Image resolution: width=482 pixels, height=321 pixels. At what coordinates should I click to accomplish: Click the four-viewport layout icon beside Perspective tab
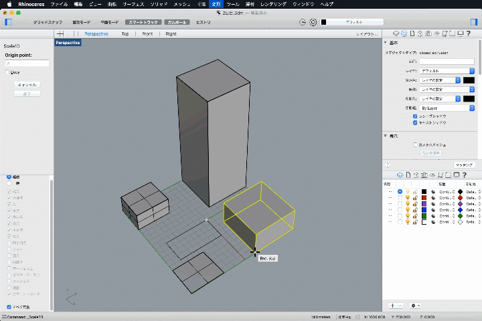(x=60, y=34)
